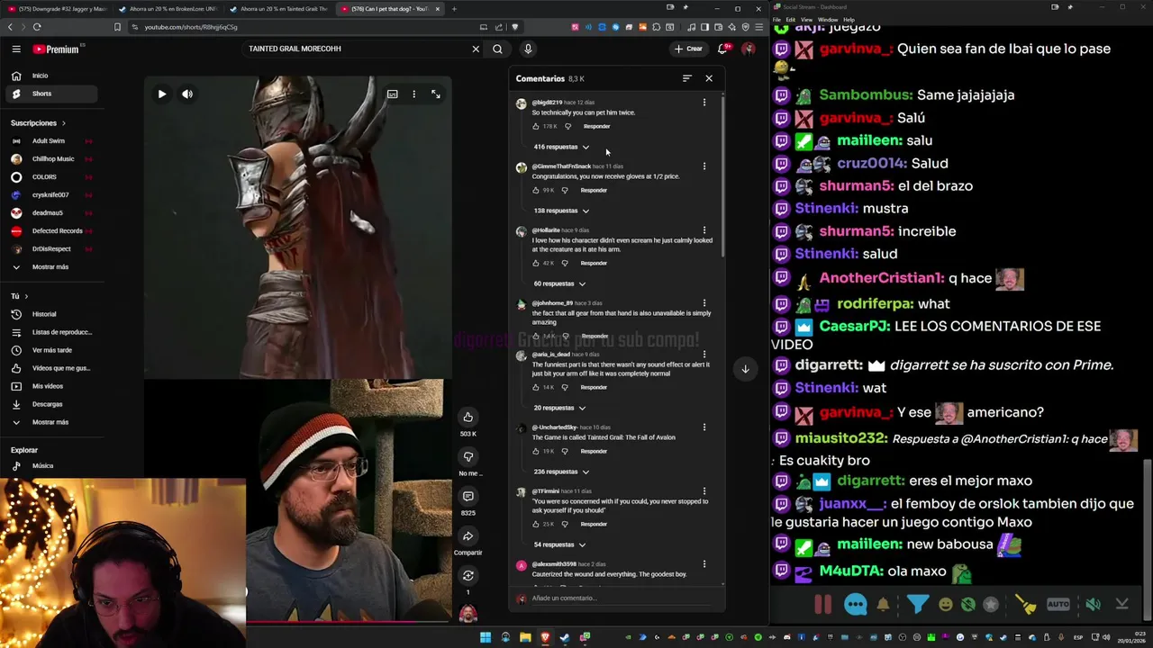This screenshot has width=1153, height=648.
Task: Share the Short via Compartir
Action: (468, 535)
